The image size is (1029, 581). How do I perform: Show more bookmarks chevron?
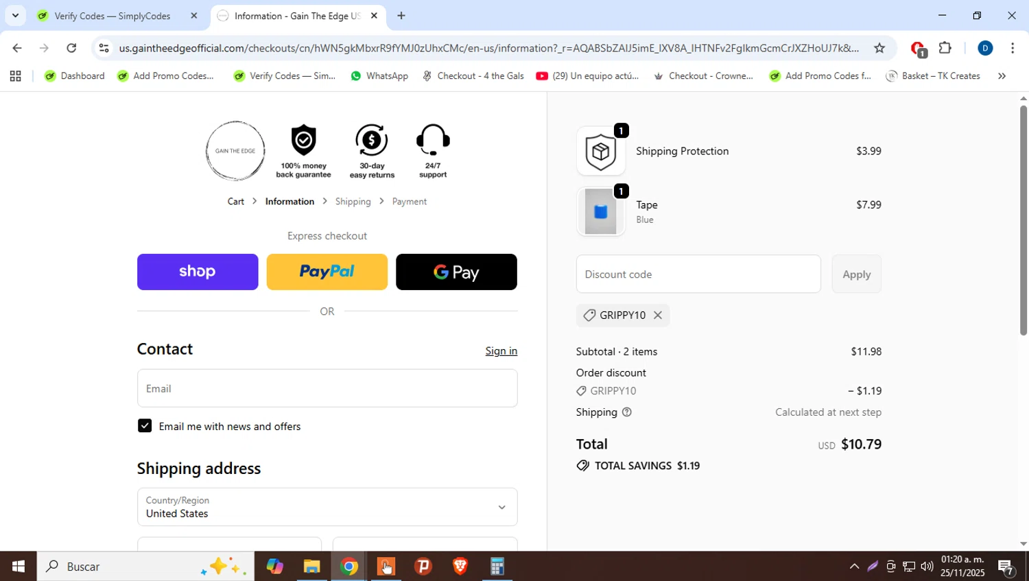pos(1002,76)
